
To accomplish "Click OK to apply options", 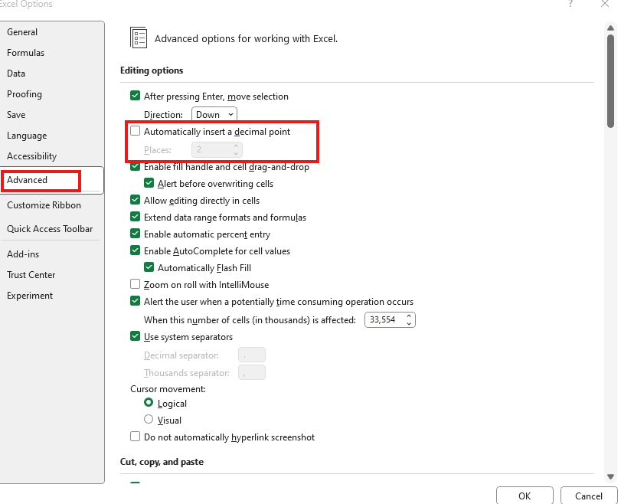I will coord(525,496).
